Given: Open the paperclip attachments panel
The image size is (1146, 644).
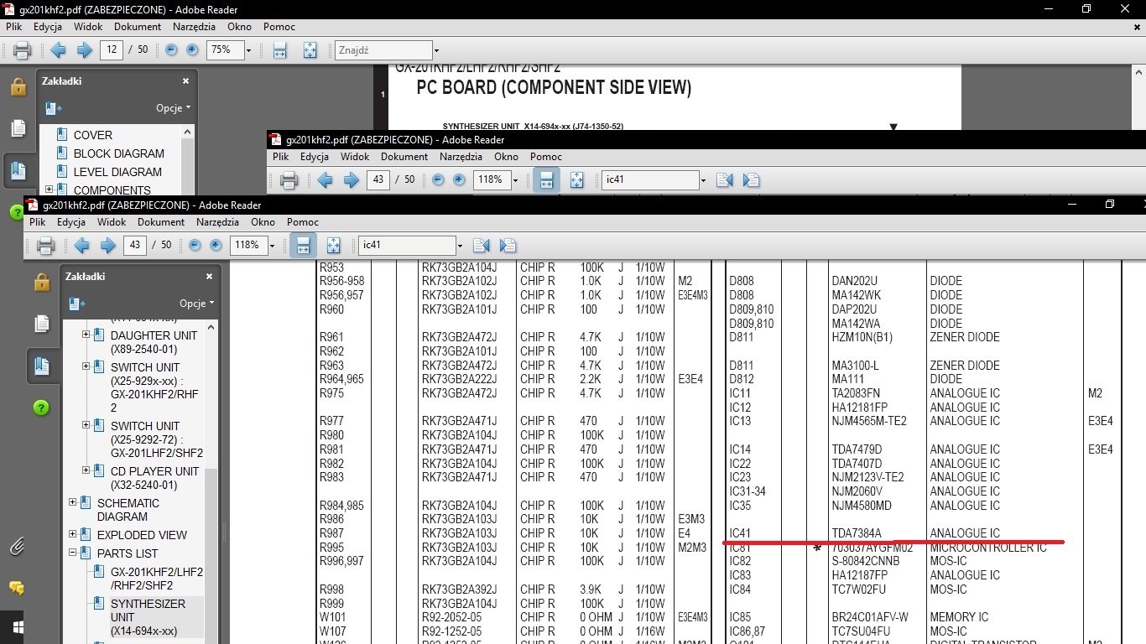Looking at the screenshot, I should (x=17, y=547).
